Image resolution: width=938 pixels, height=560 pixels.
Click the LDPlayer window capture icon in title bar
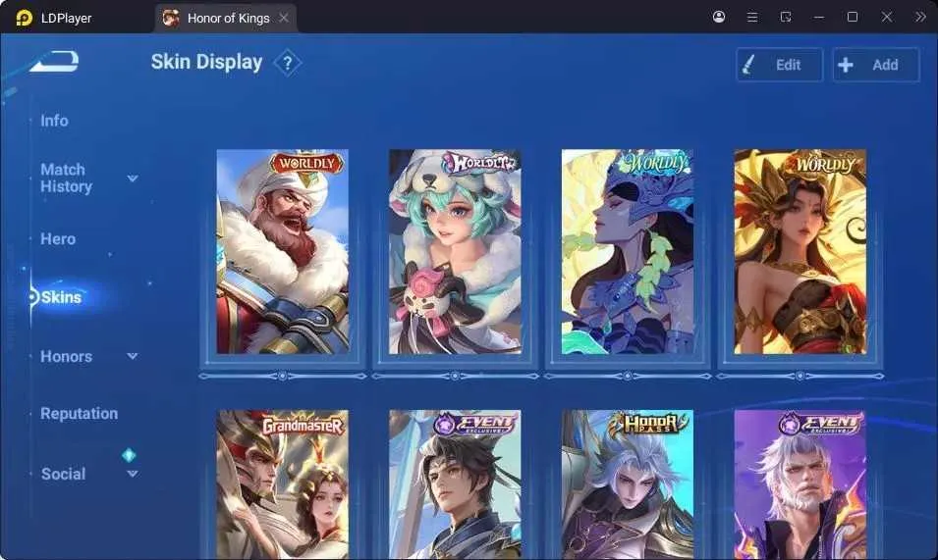(786, 17)
